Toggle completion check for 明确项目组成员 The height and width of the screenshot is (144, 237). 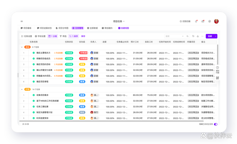[x=34, y=59]
